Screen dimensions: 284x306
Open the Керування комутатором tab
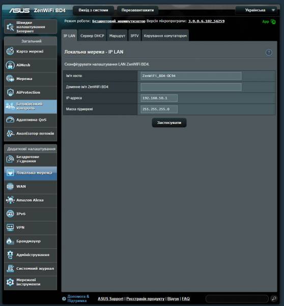click(165, 36)
